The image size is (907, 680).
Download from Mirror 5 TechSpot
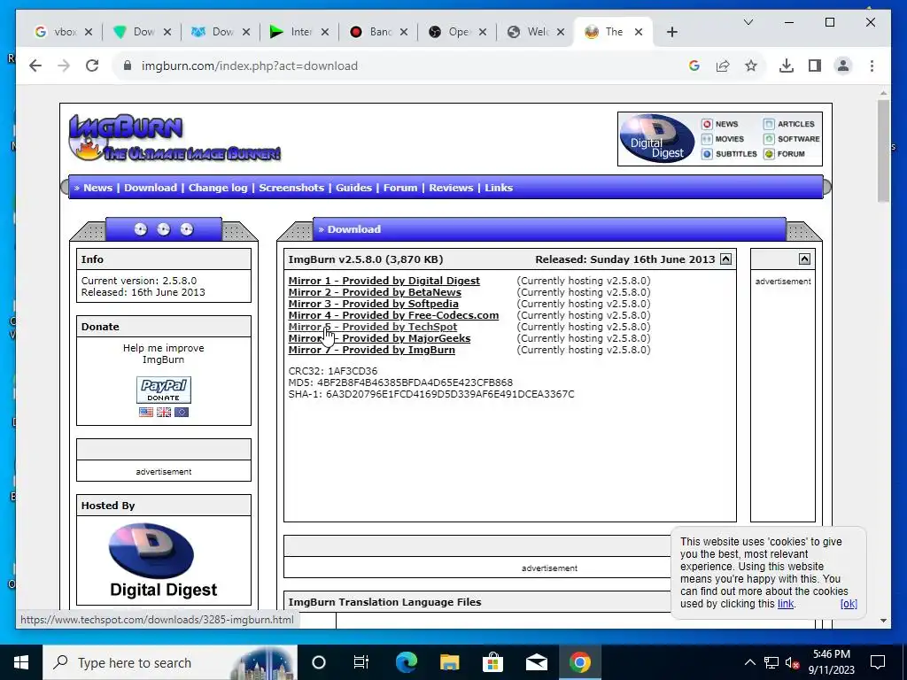pyautogui.click(x=373, y=328)
